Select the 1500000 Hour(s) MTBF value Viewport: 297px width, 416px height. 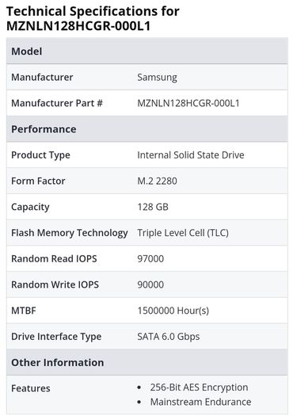173,311
